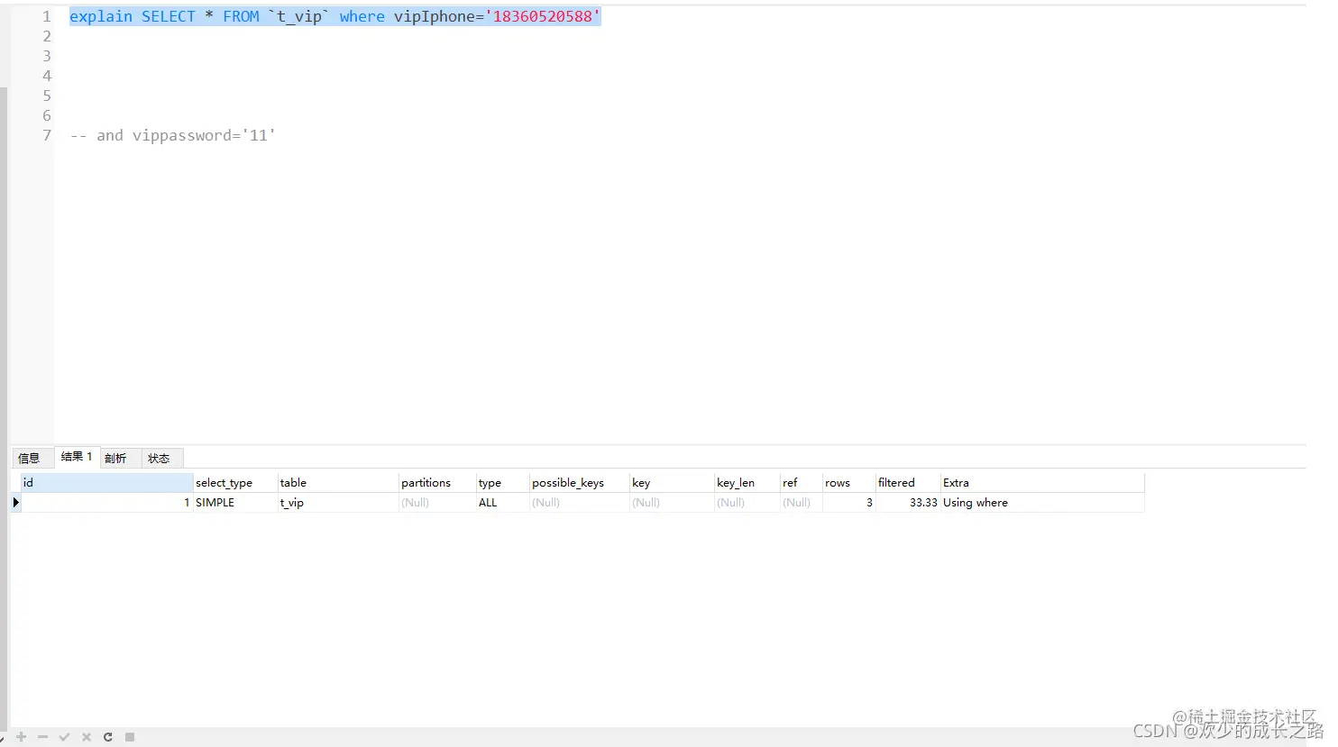Click the filtered column header
Screen dimensions: 1338x747
(908, 483)
